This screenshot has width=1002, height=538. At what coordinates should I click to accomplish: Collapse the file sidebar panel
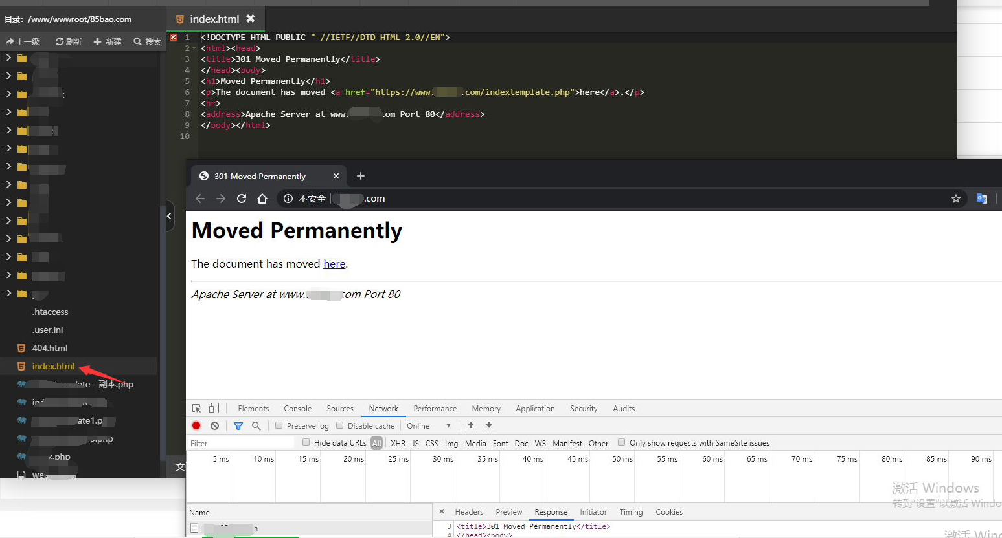click(x=170, y=216)
